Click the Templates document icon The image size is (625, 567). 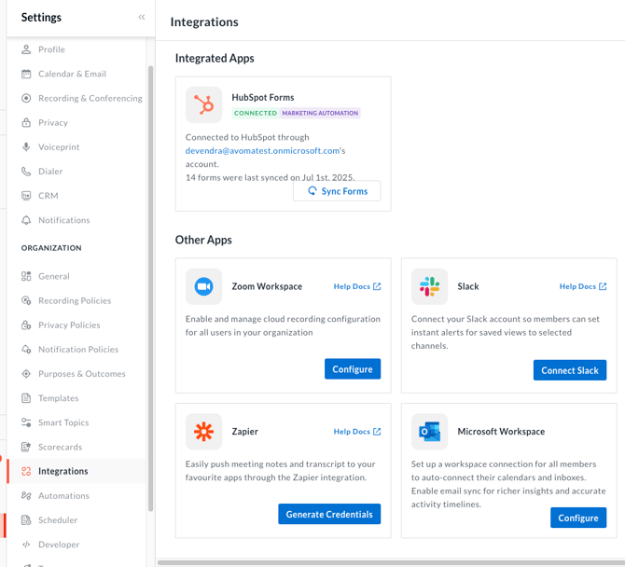coord(26,398)
